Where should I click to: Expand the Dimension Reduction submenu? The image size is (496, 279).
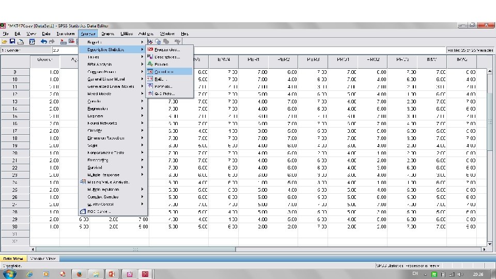[113, 138]
